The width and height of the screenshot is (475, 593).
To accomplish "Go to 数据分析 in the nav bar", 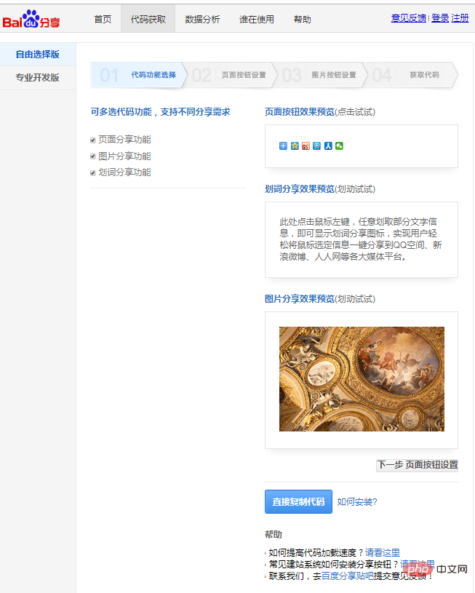I will pyautogui.click(x=202, y=20).
